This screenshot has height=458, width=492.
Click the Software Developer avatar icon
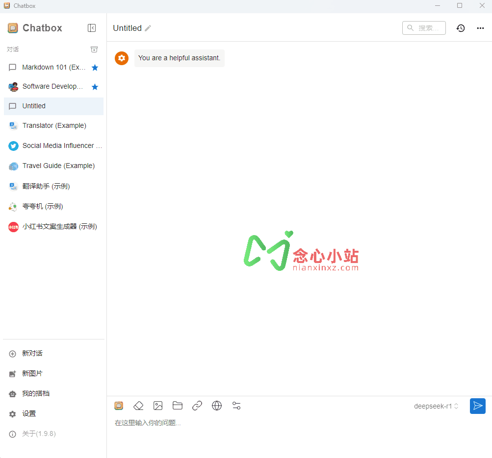(13, 87)
